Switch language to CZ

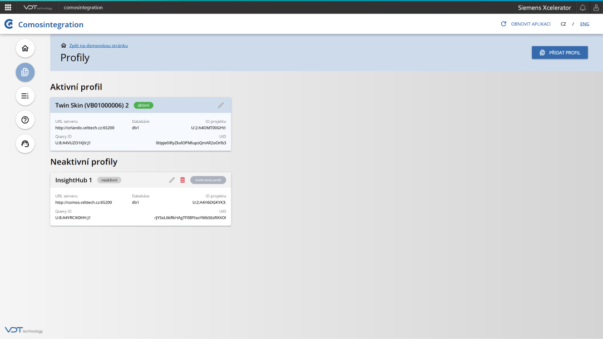click(564, 24)
